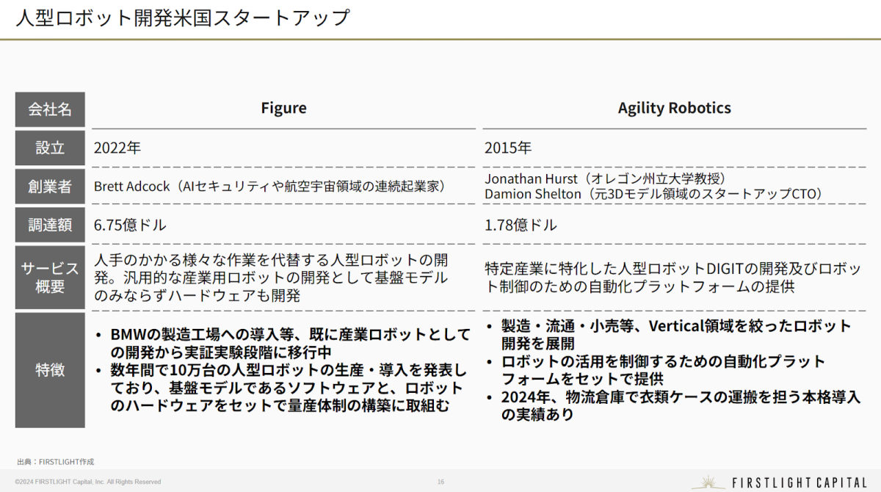Select the 特徴 row label

[50, 369]
